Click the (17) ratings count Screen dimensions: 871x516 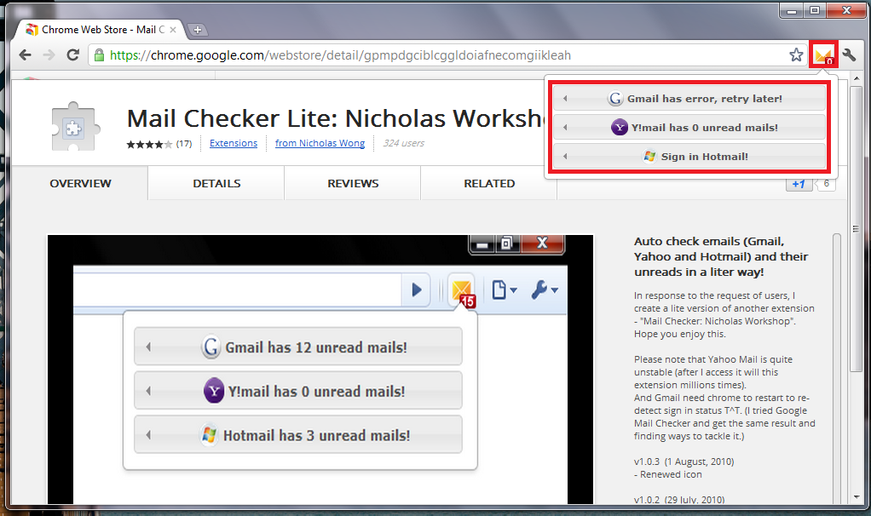tap(184, 144)
